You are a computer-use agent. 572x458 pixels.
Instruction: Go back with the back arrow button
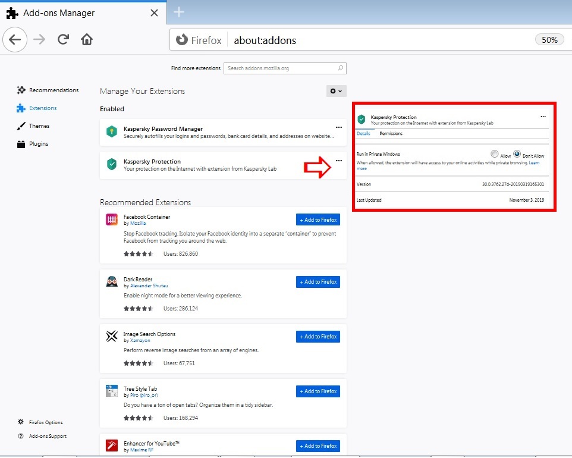tap(15, 39)
